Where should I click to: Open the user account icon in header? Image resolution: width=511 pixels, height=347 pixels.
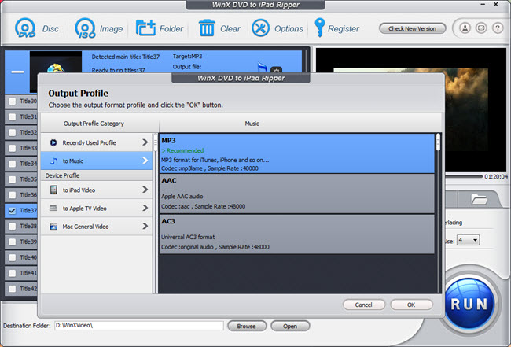465,28
